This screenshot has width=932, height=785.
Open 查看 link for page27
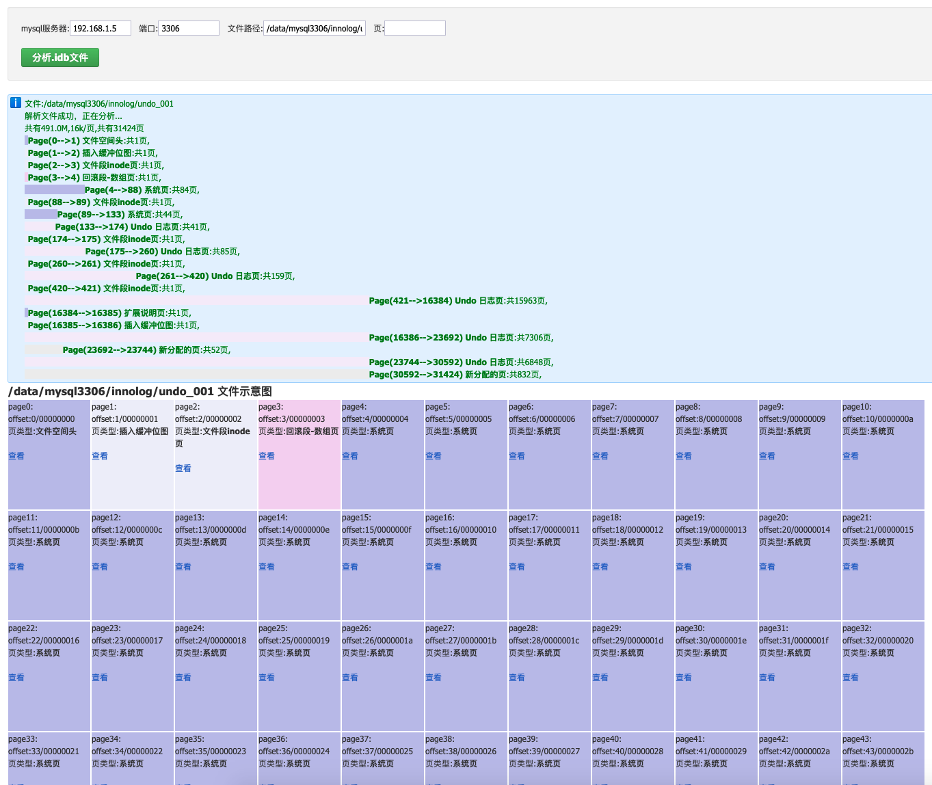[434, 678]
